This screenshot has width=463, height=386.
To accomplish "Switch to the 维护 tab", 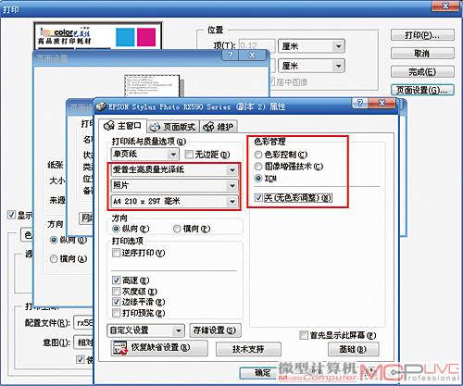I will coord(219,127).
